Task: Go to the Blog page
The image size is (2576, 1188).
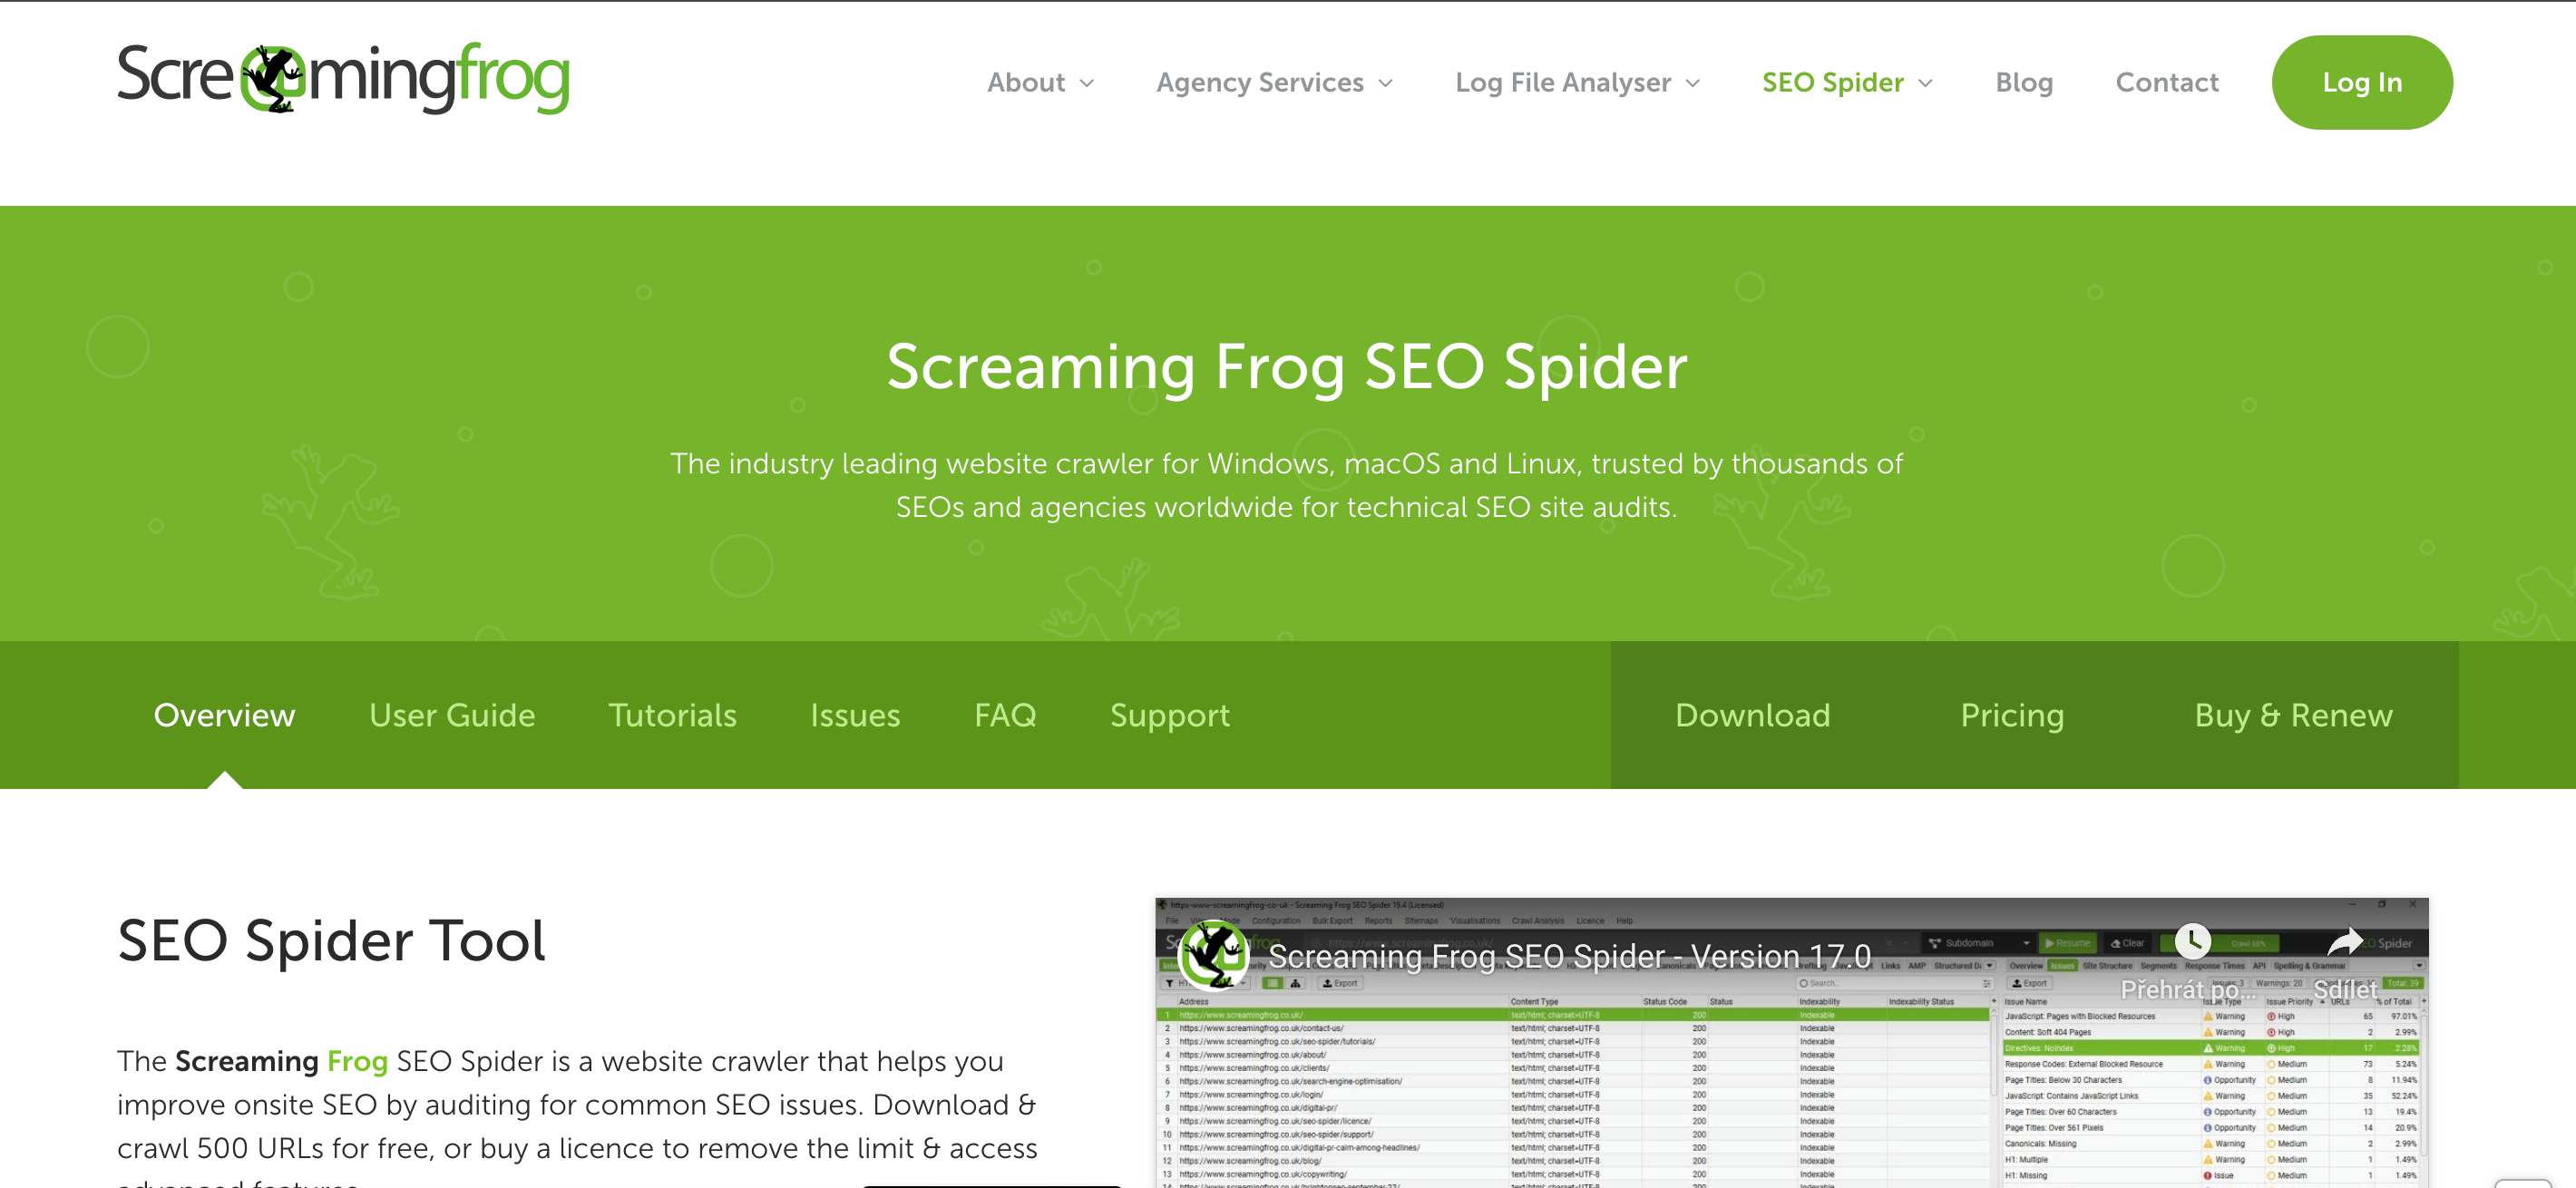Action: (2024, 82)
